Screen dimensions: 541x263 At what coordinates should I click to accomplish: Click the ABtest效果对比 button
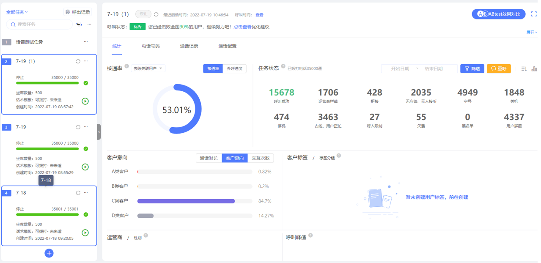(498, 14)
